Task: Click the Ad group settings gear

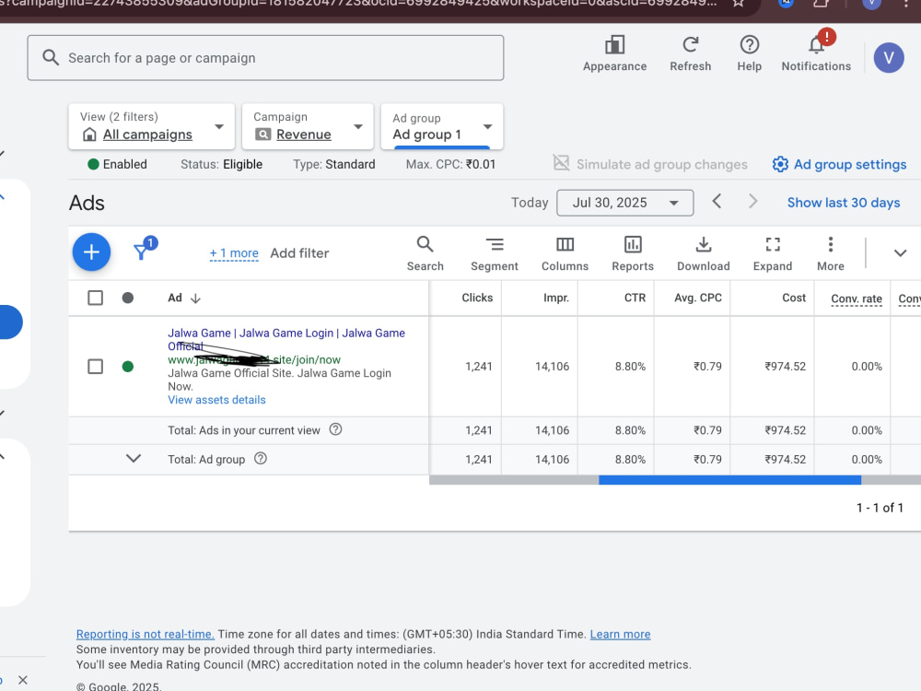Action: pyautogui.click(x=780, y=165)
